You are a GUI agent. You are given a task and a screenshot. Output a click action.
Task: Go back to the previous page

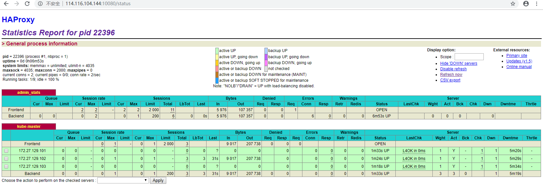(6, 4)
